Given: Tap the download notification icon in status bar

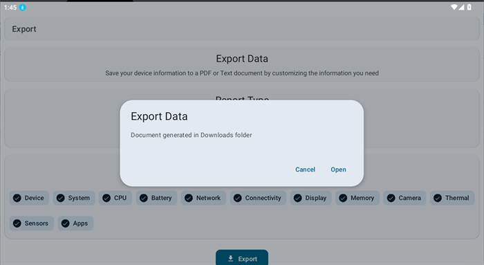Looking at the screenshot, I should [23, 8].
